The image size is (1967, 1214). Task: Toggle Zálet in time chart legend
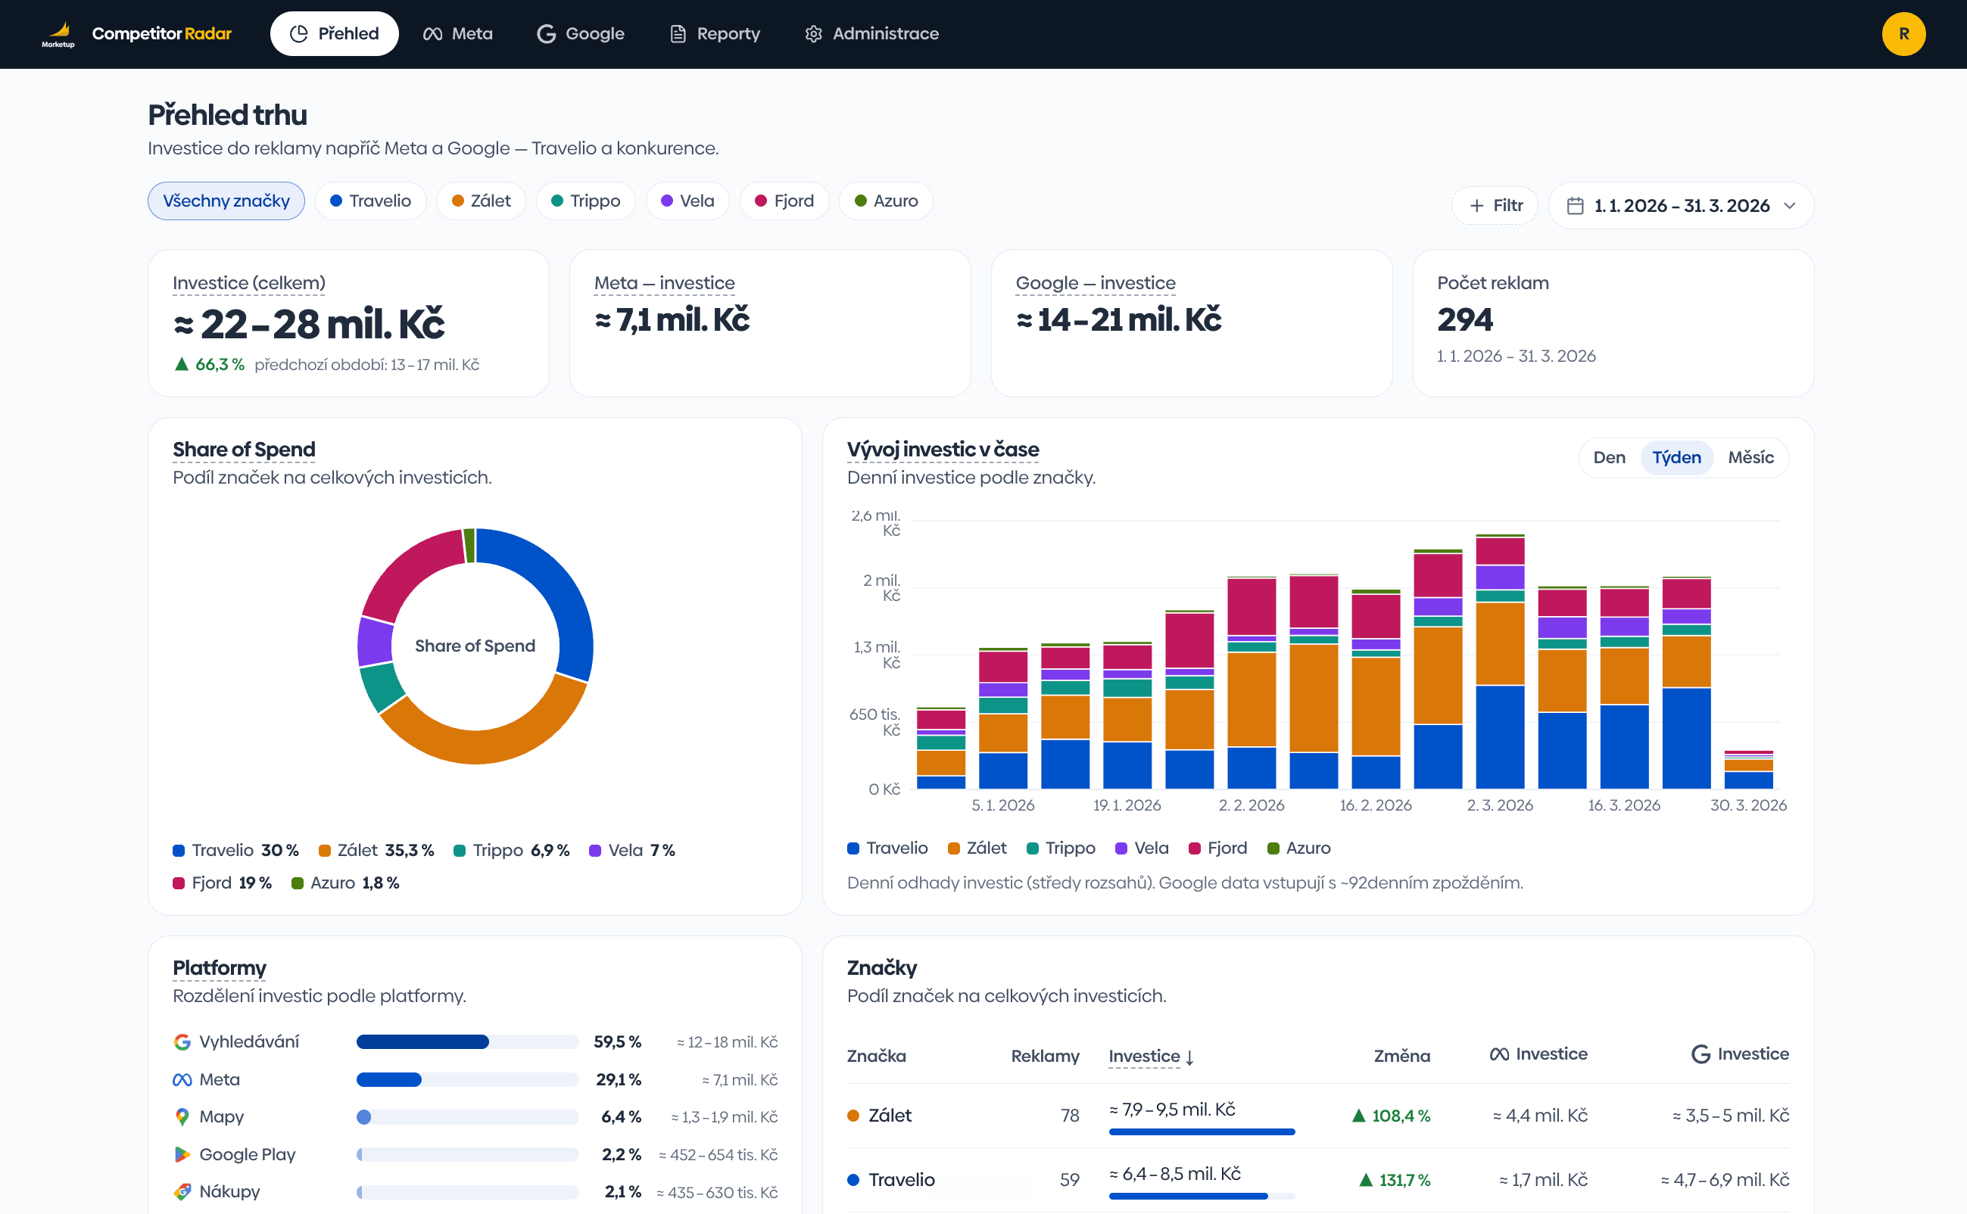pyautogui.click(x=977, y=848)
